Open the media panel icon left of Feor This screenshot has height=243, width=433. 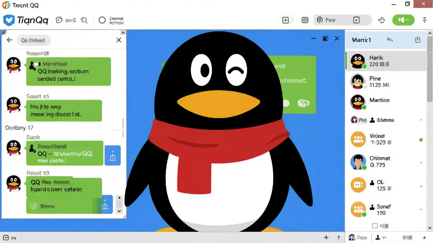(286, 20)
